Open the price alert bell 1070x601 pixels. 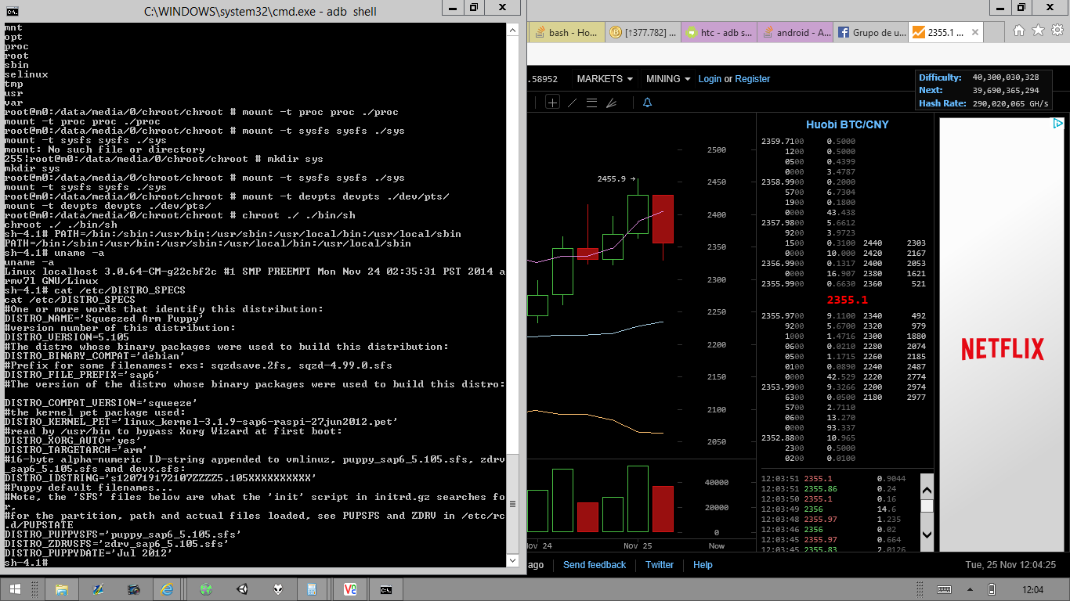[x=647, y=103]
